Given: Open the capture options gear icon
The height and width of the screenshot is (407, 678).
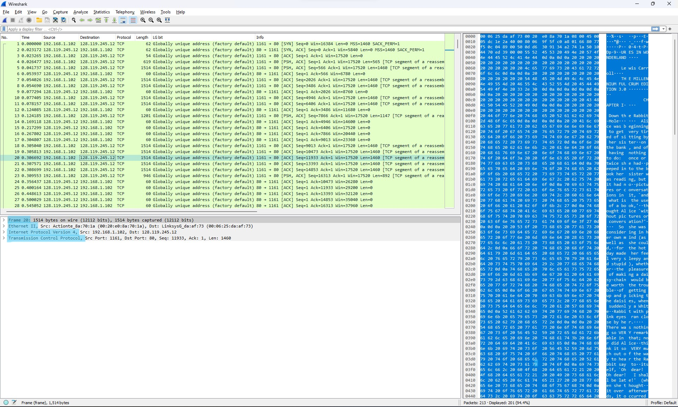Looking at the screenshot, I should pos(29,20).
